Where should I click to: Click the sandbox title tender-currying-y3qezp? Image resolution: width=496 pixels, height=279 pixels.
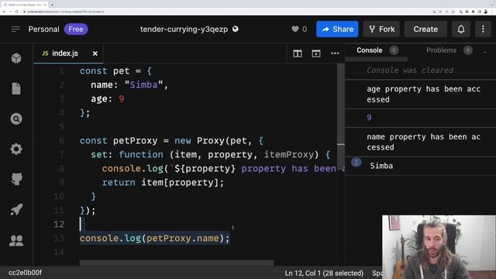coord(184,29)
